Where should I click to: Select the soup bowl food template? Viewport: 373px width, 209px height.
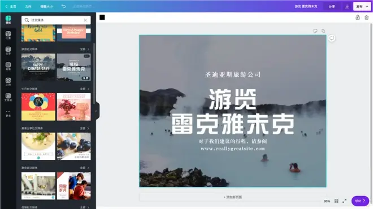38,146
